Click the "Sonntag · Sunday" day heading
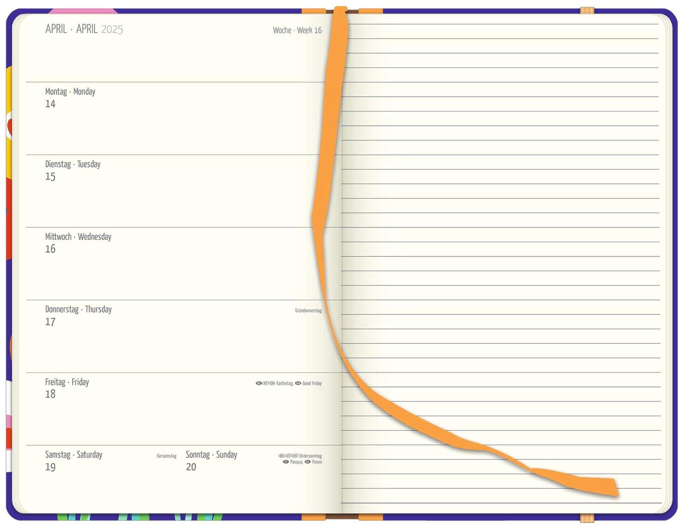Screen dimensions: 690x529 pyautogui.click(x=212, y=455)
